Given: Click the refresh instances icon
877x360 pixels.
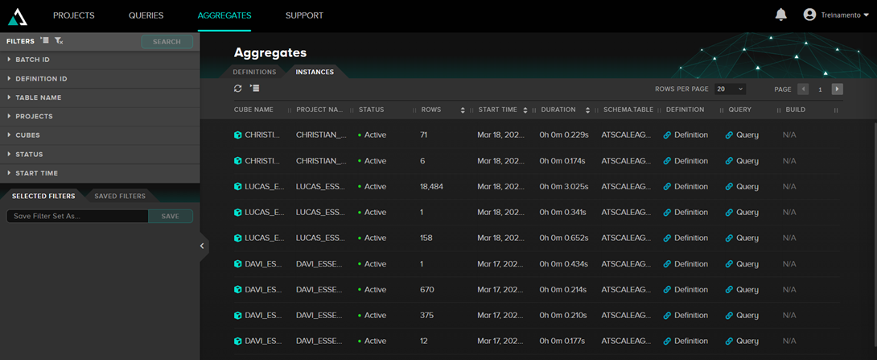Looking at the screenshot, I should pos(238,89).
